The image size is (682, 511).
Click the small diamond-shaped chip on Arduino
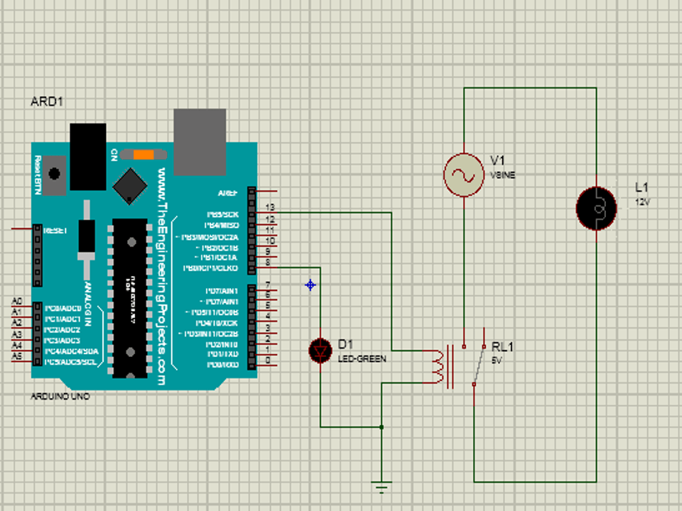pos(129,186)
